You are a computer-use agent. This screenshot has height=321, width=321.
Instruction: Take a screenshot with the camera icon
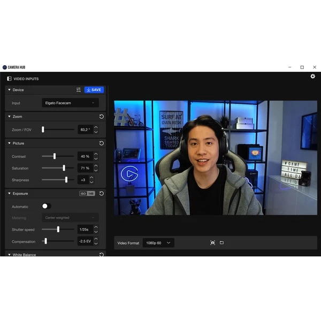(212, 243)
